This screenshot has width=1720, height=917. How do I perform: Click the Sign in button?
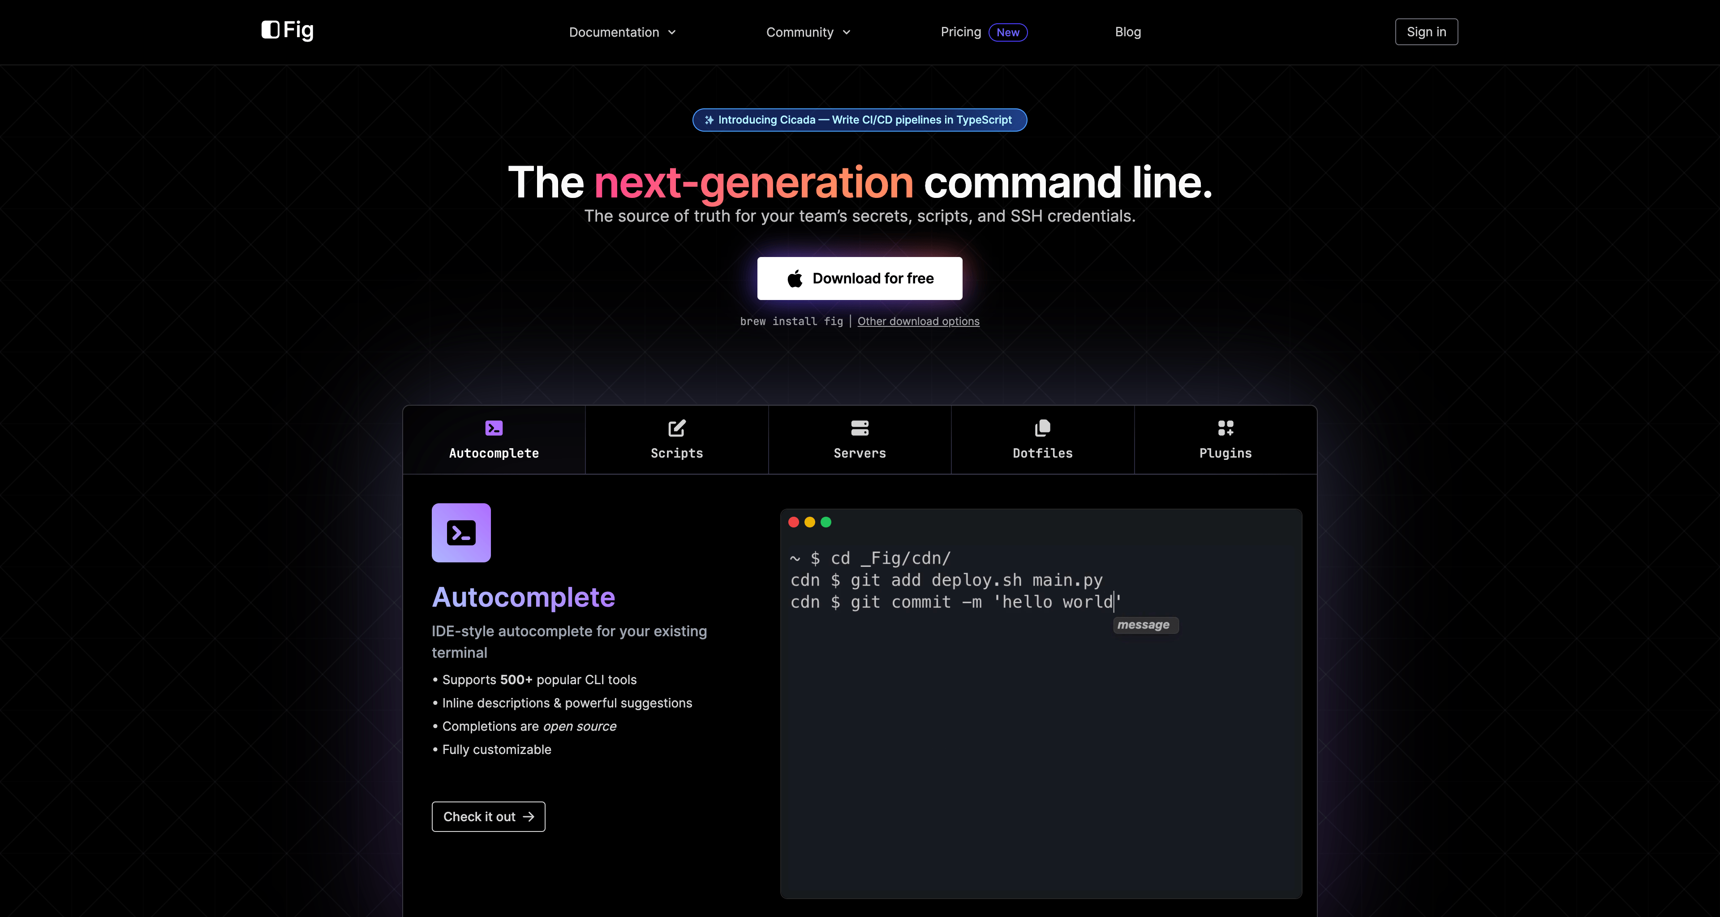click(1426, 31)
